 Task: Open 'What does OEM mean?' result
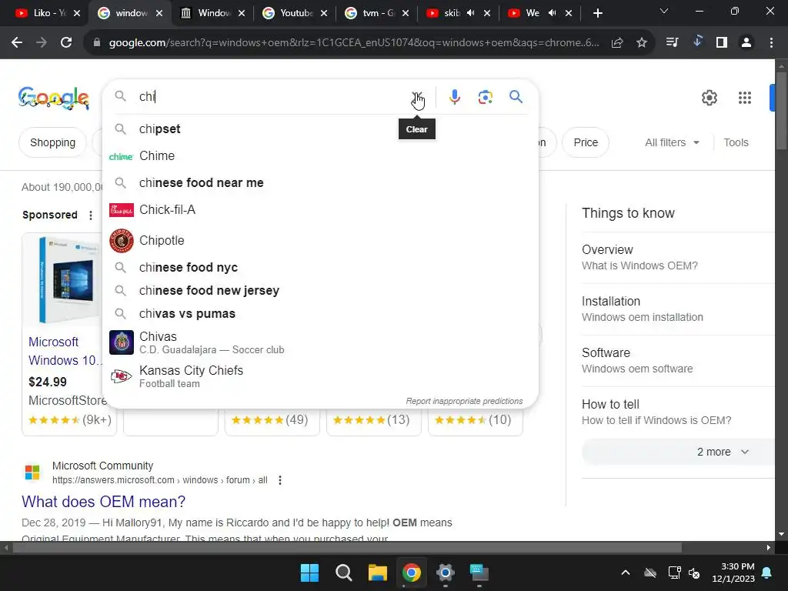coord(104,502)
